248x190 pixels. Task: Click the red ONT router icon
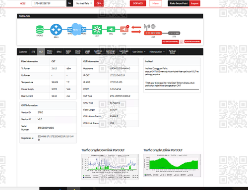[153, 33]
